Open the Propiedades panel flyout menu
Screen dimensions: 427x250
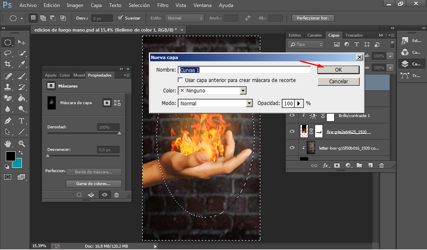coord(127,75)
